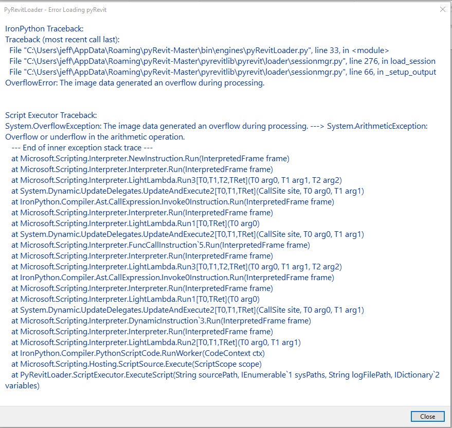Image resolution: width=452 pixels, height=428 pixels.
Task: Click the OverflowError image data message
Action: 134,82
